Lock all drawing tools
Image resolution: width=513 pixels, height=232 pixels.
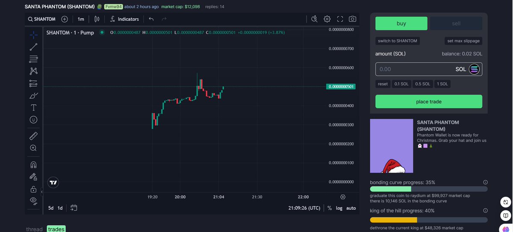[x=33, y=189]
